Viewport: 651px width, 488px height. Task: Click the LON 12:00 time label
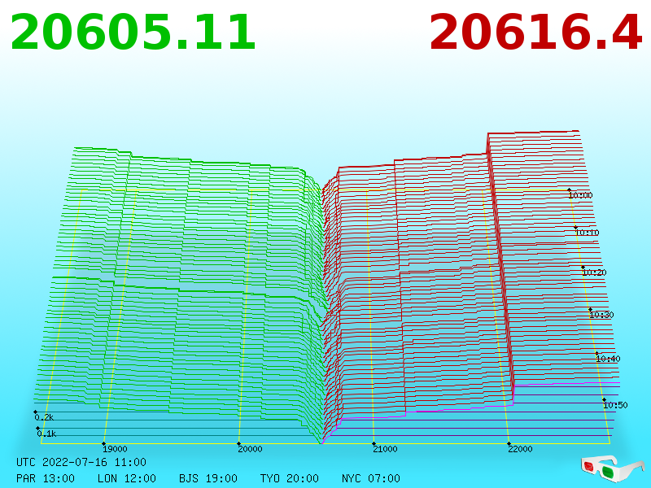127,478
